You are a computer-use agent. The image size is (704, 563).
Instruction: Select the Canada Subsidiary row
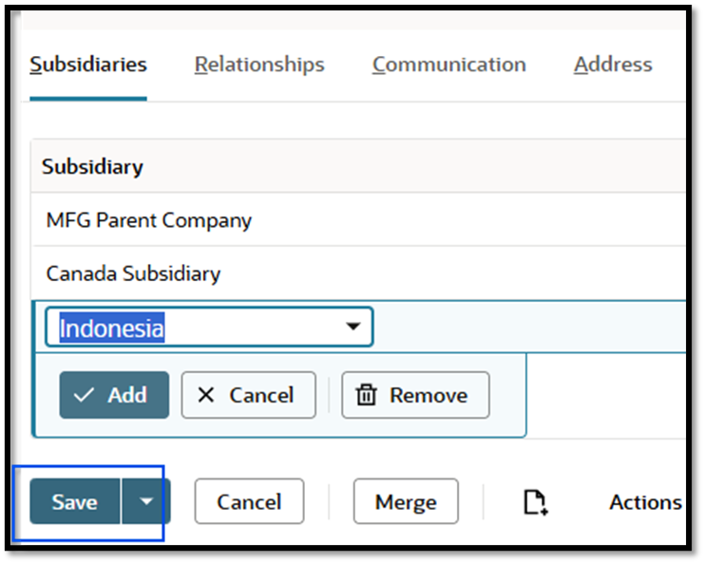(133, 273)
